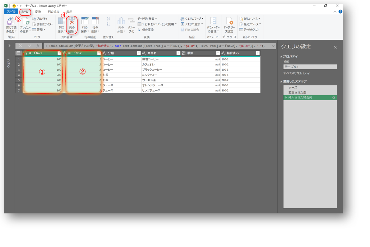The height and width of the screenshot is (247, 370).
Task: Open gear settings for 挿入された結合列 step
Action: [x=334, y=97]
